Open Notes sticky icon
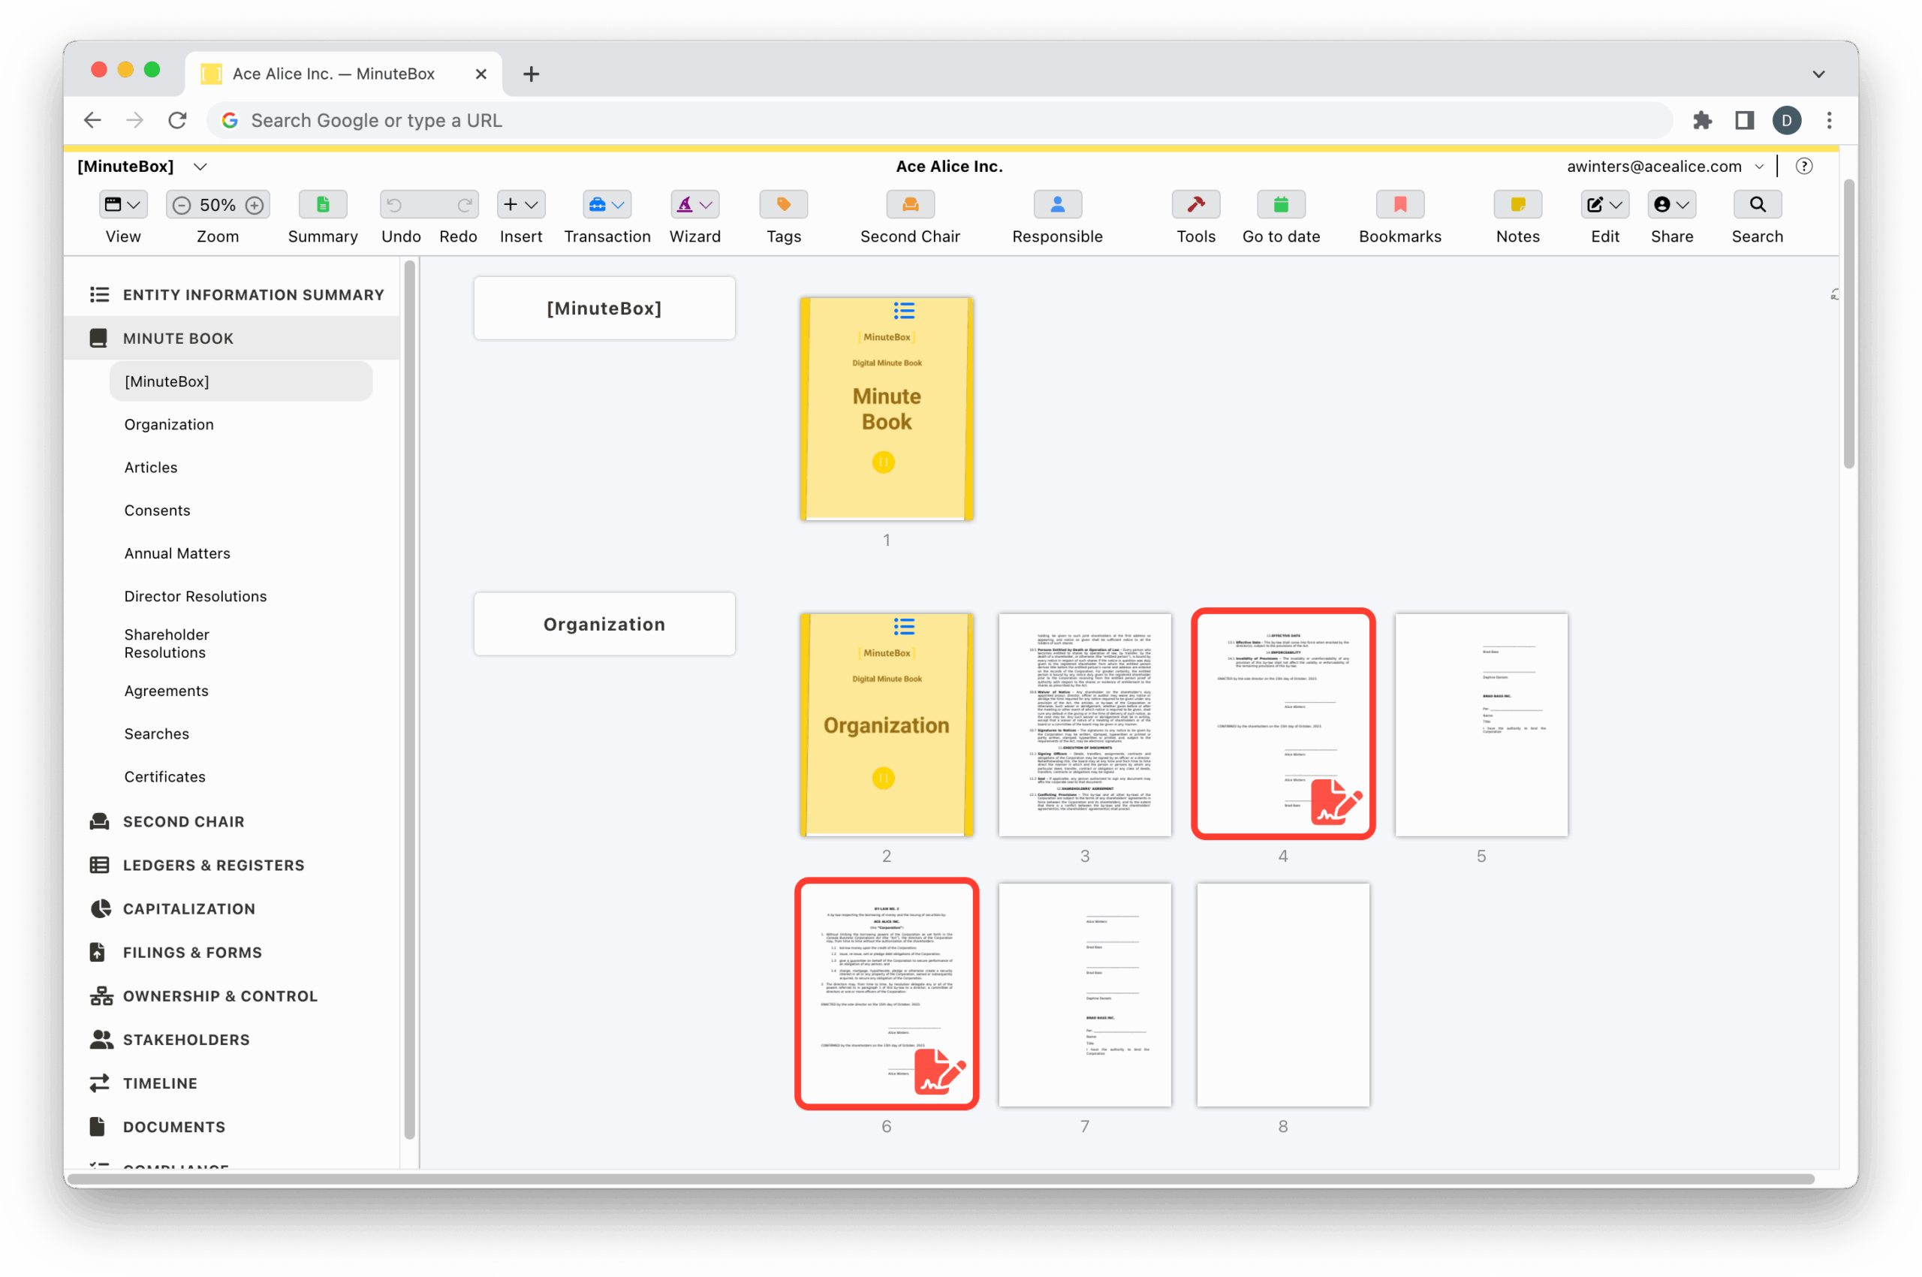The height and width of the screenshot is (1277, 1922). pyautogui.click(x=1517, y=205)
